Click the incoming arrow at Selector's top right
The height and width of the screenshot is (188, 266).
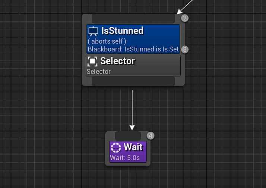180,11
